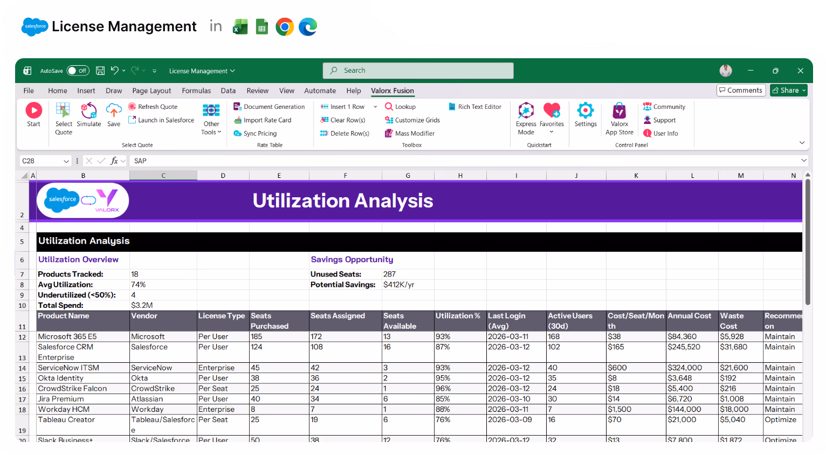Image resolution: width=826 pixels, height=455 pixels.
Task: Open the Name Box dropdown showing C28
Action: coord(66,161)
